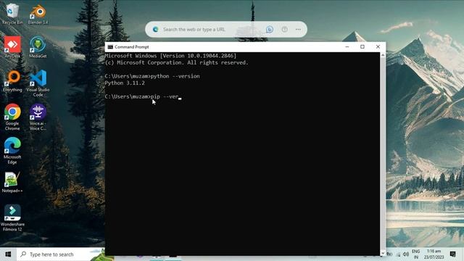Select the Notepad++ desktop shortcut
This screenshot has height=261, width=464.
12,182
